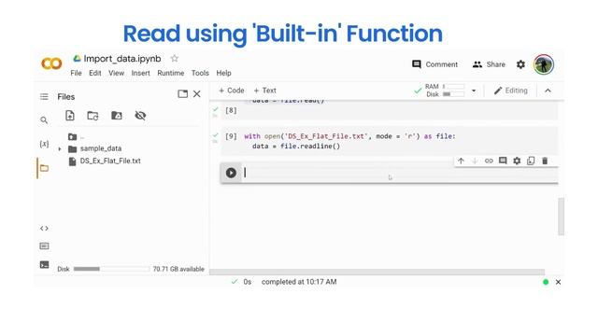Switch Editing mode
The height and width of the screenshot is (336, 598).
(x=511, y=91)
